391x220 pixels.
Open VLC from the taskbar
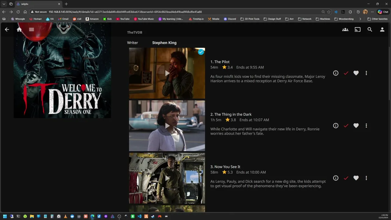coord(65,216)
